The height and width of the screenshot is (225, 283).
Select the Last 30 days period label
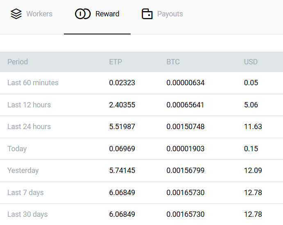pos(27,214)
